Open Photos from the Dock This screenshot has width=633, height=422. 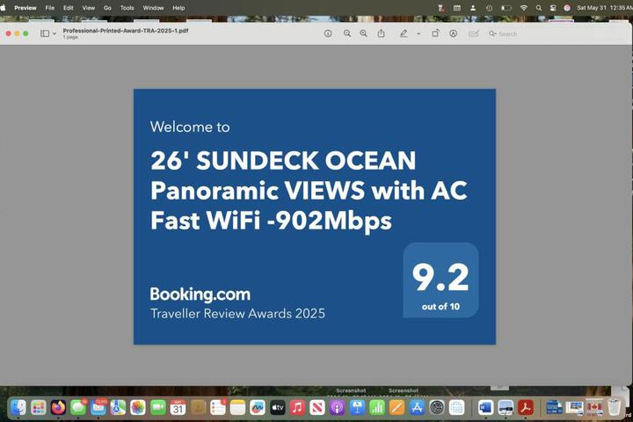[x=138, y=407]
